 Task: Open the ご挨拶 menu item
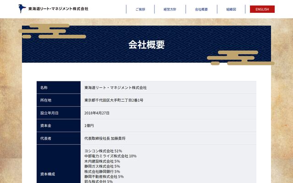click(141, 9)
